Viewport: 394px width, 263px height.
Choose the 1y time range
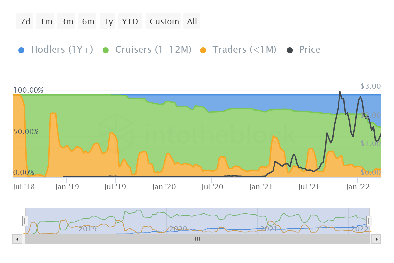tap(108, 21)
